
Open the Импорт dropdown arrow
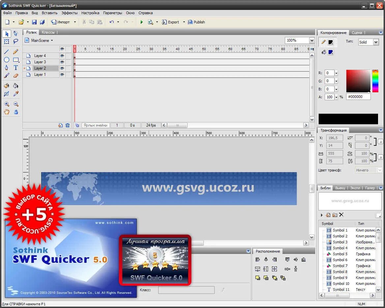click(75, 22)
